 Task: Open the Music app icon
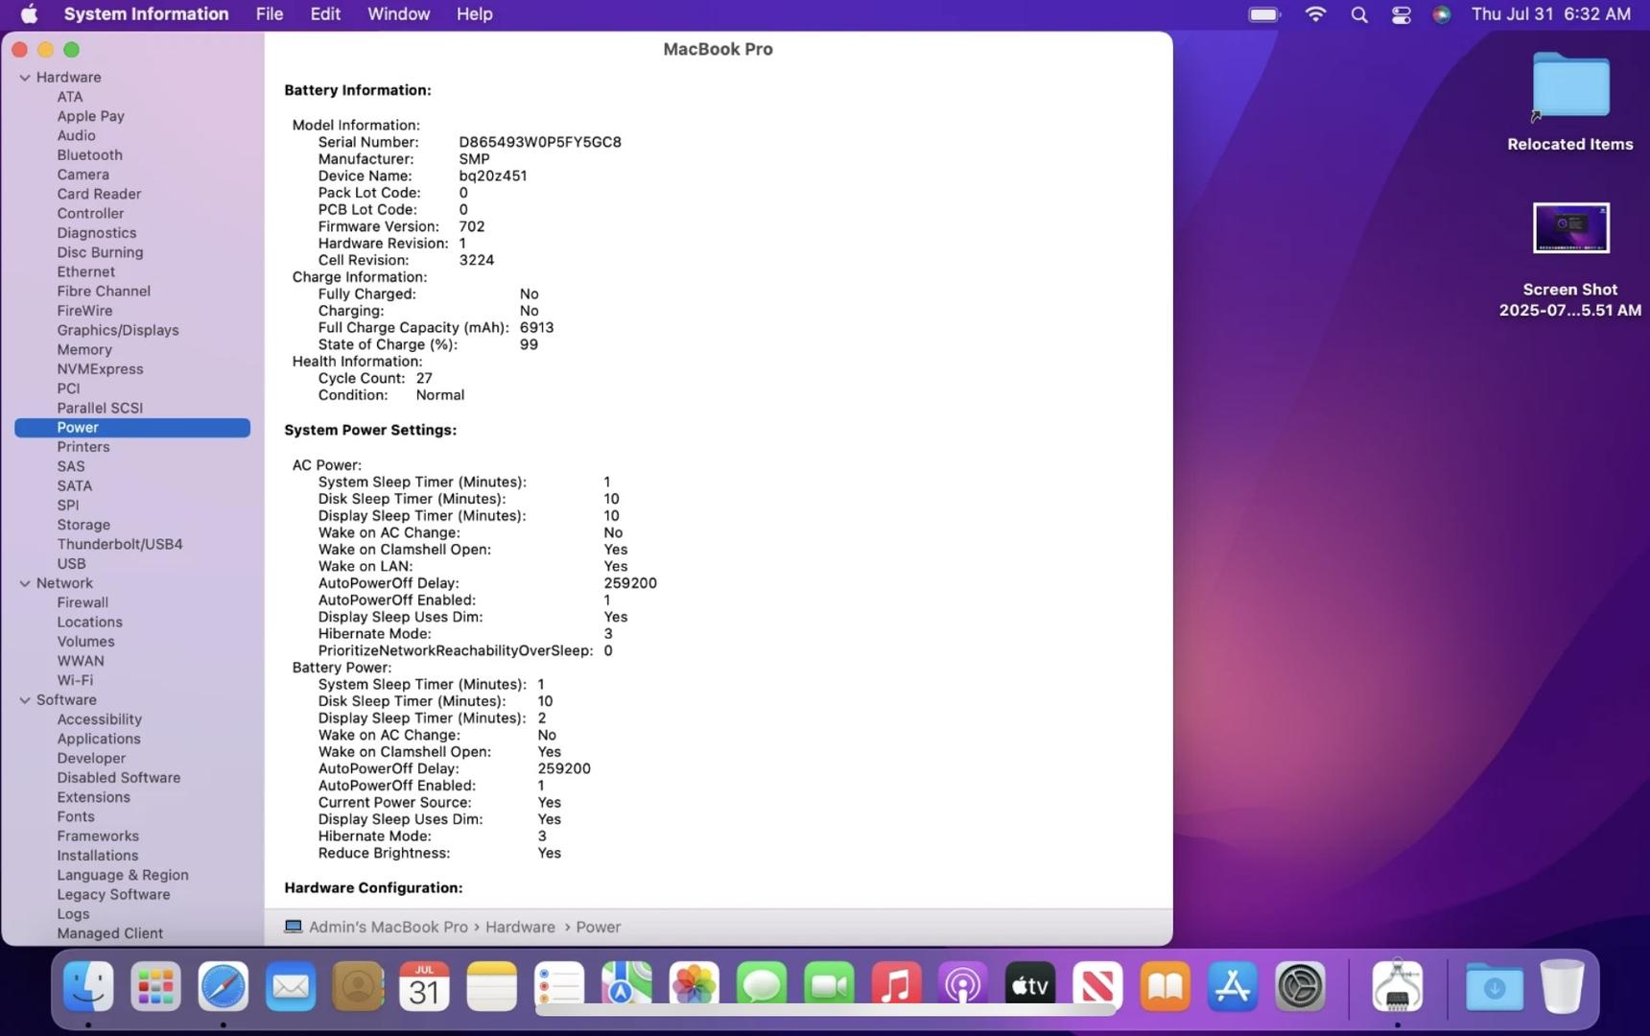(x=896, y=986)
